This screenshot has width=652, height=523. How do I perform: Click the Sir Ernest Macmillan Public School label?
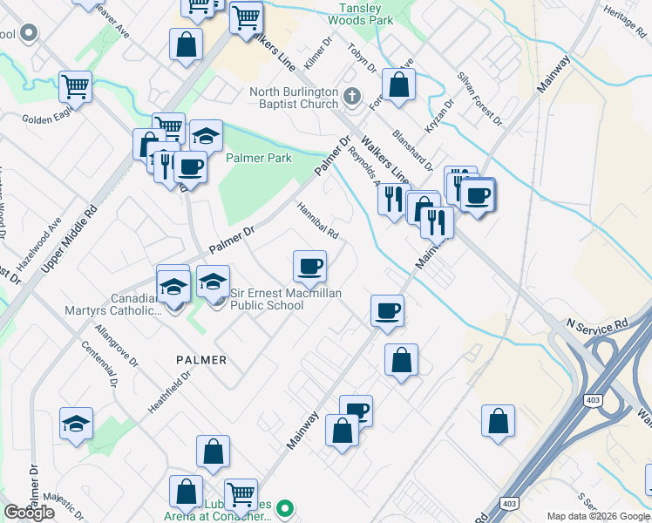pos(286,299)
